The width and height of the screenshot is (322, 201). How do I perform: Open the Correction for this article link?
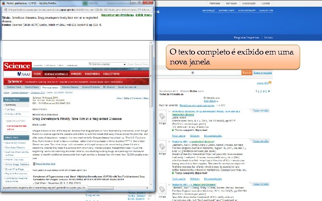[x=17, y=128]
